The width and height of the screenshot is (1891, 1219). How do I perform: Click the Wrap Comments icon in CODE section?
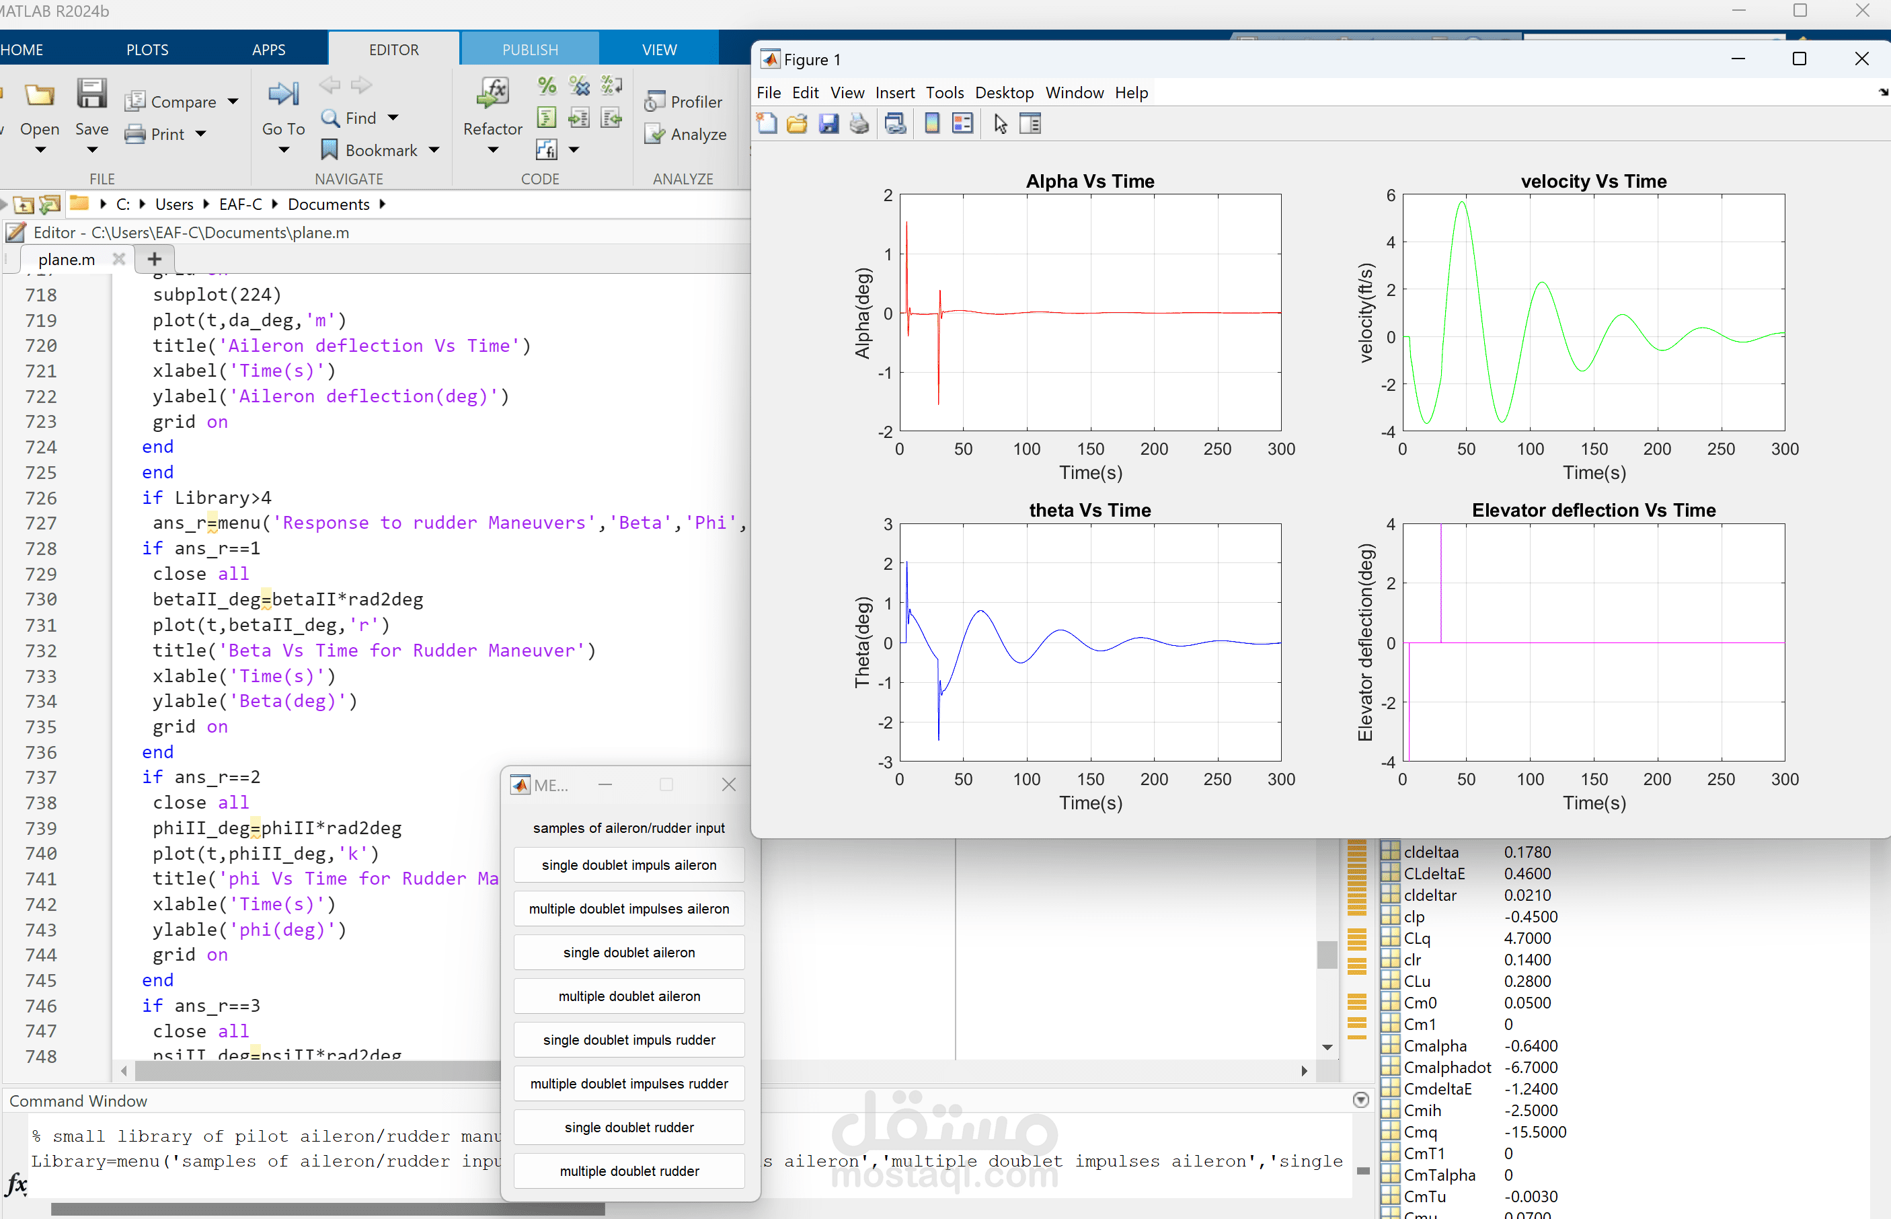611,85
